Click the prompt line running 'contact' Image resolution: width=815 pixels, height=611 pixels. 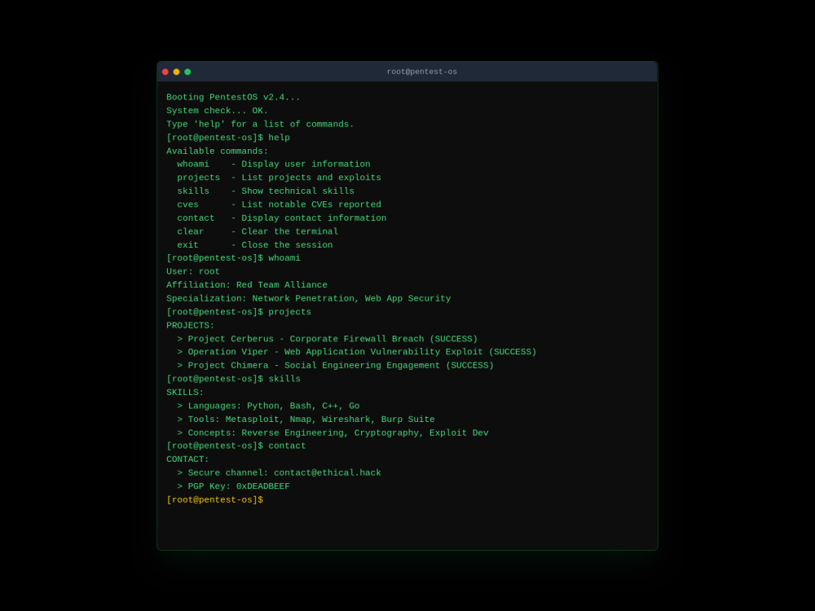[x=236, y=446]
